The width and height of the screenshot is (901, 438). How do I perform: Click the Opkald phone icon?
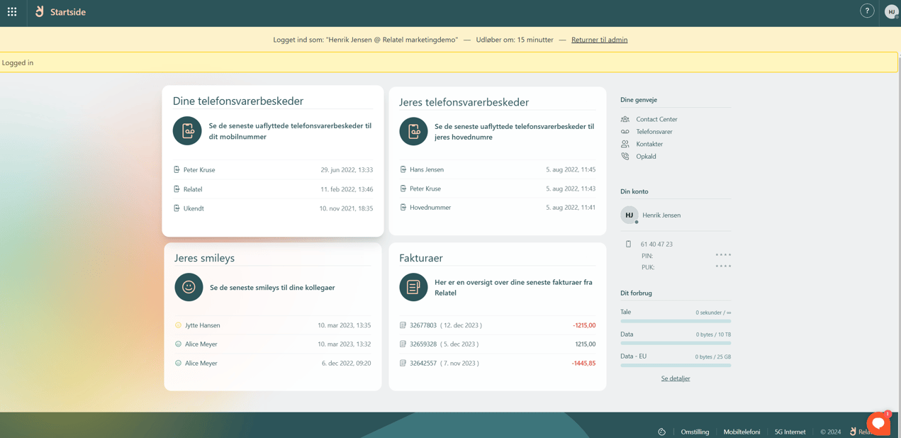click(626, 156)
